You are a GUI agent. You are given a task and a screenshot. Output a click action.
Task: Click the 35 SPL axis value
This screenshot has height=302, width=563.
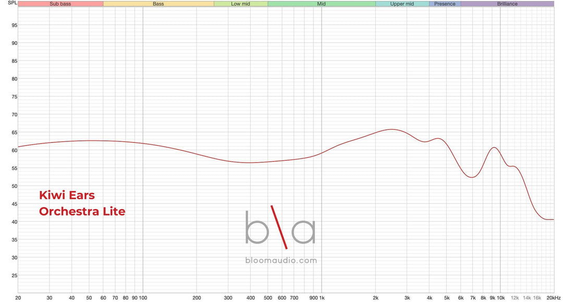coord(15,239)
